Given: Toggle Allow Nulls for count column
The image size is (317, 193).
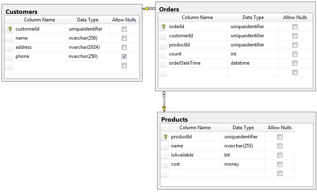Looking at the screenshot, I should point(295,54).
